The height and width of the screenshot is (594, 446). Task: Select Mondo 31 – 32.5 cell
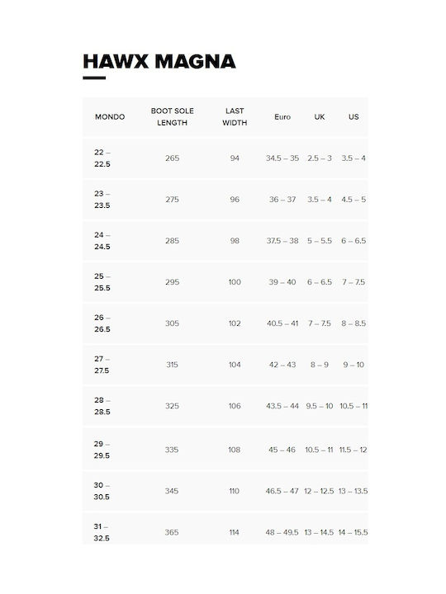pyautogui.click(x=102, y=532)
